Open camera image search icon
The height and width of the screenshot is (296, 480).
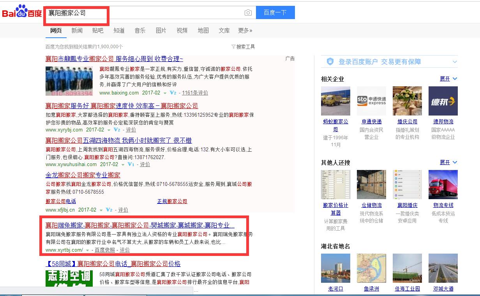(x=248, y=12)
